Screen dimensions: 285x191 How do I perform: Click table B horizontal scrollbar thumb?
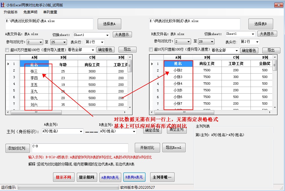click(x=184, y=112)
